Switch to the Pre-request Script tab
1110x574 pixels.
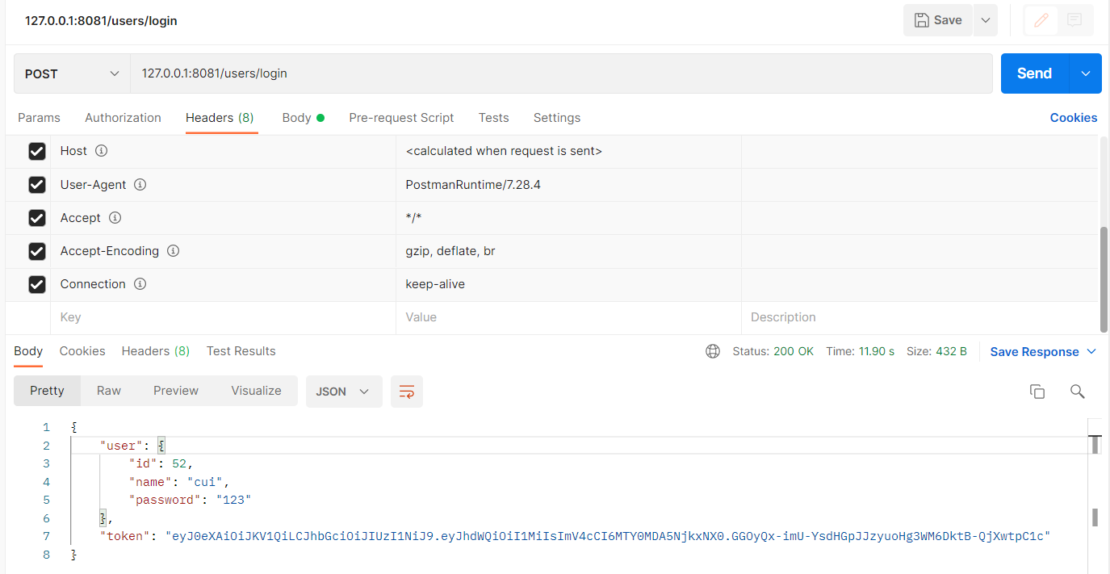401,118
